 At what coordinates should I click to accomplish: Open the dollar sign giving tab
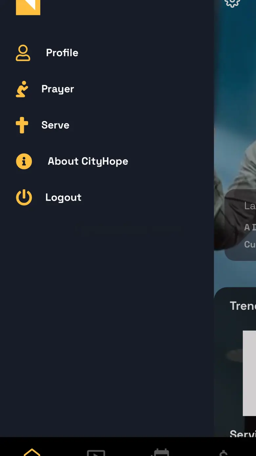[224, 453]
